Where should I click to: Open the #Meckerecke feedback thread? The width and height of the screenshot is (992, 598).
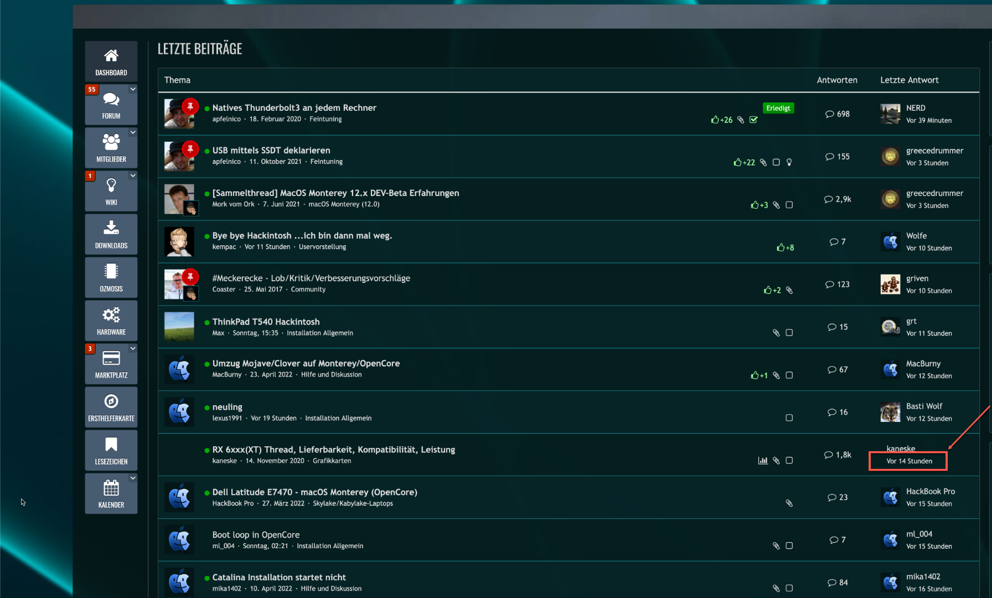coord(311,278)
